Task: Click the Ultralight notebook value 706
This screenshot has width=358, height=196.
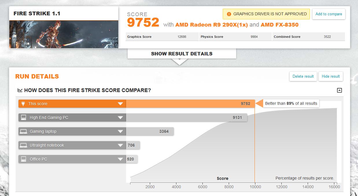Action: tap(131, 145)
